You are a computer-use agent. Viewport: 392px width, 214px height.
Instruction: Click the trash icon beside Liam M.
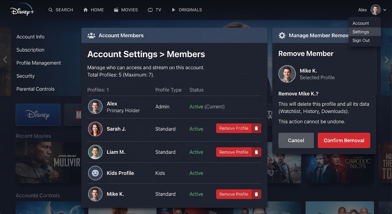(256, 152)
